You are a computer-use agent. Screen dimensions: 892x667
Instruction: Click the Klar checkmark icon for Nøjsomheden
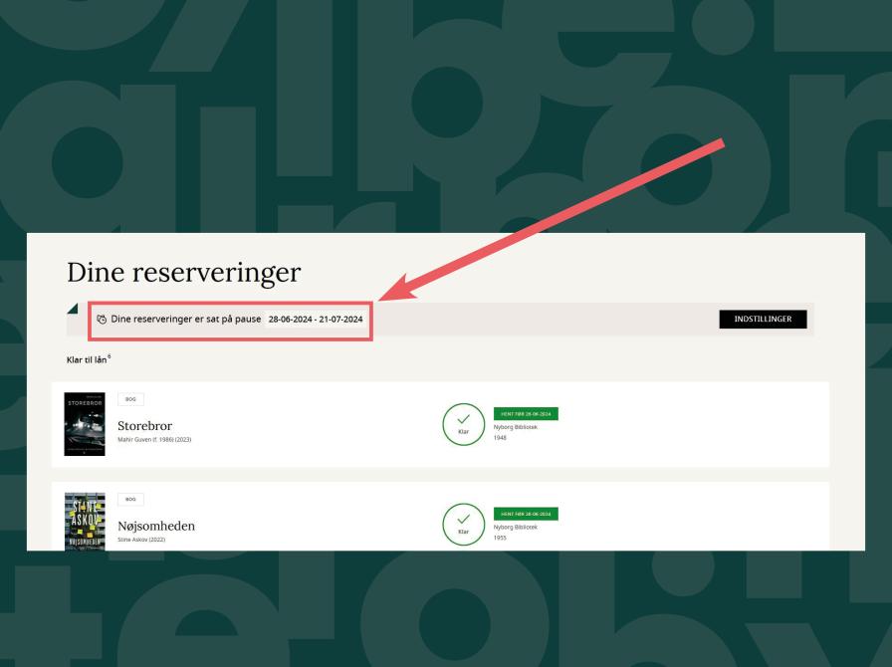click(463, 524)
